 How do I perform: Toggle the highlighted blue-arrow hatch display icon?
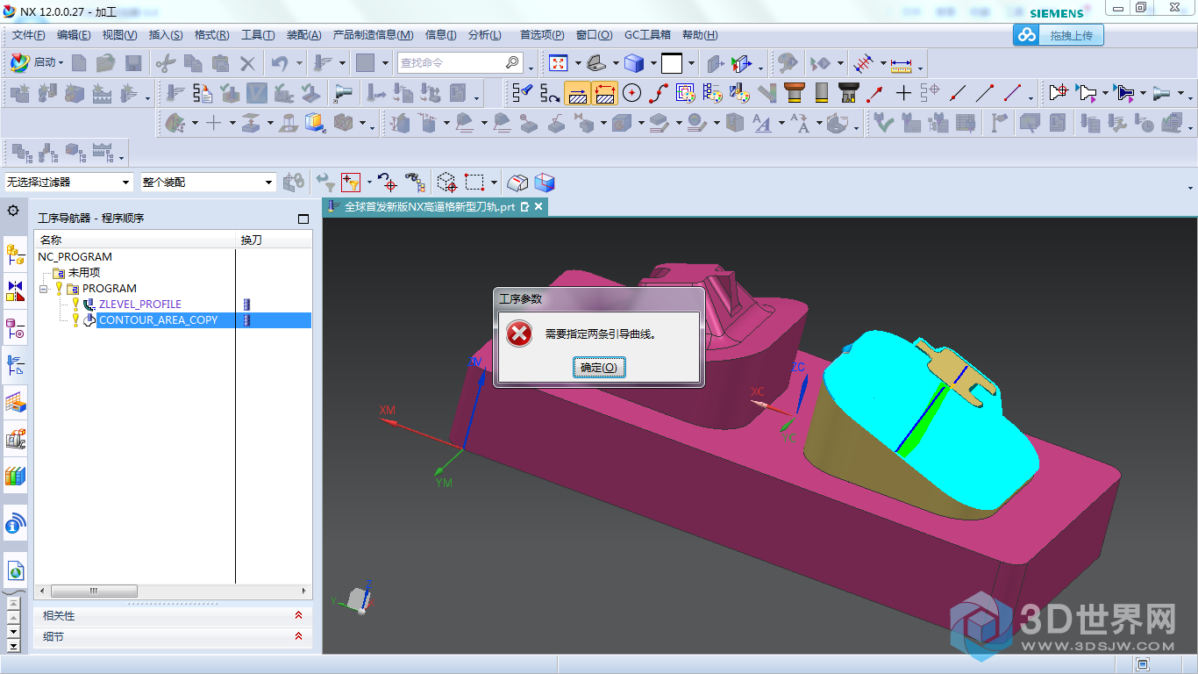click(x=577, y=92)
